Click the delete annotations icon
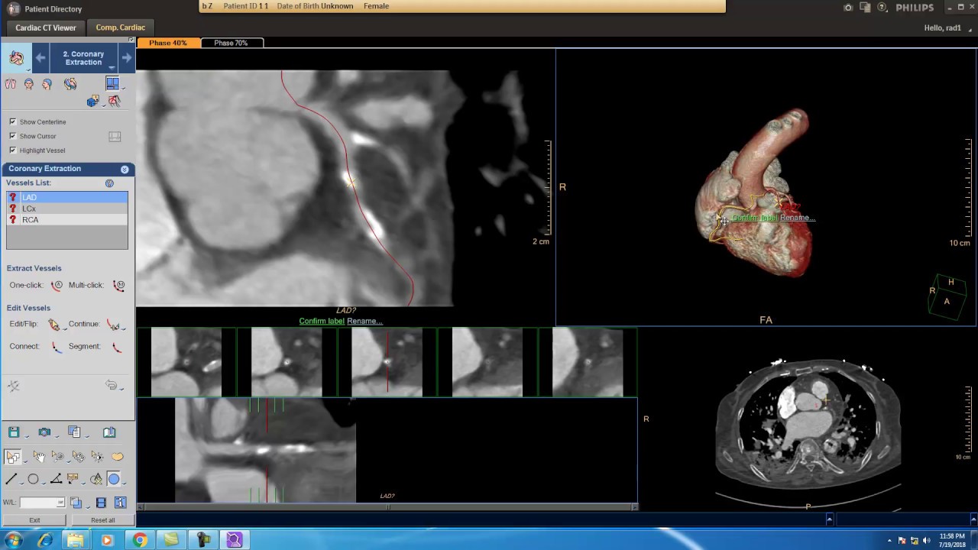This screenshot has height=550, width=978. [96, 480]
